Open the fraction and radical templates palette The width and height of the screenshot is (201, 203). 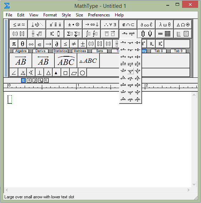(37, 34)
